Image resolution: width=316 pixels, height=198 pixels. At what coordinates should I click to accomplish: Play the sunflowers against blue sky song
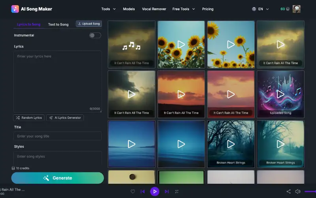tap(231, 44)
